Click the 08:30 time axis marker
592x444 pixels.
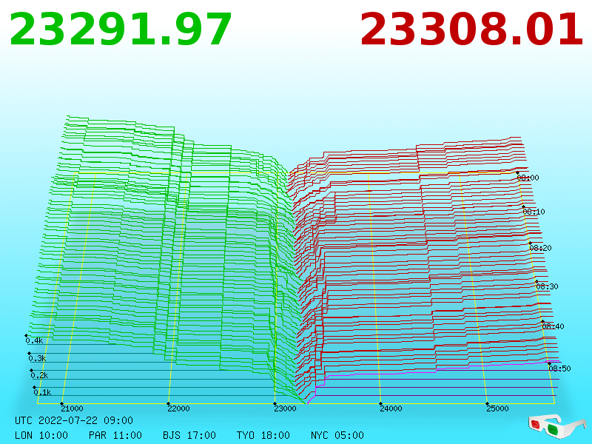[x=547, y=286]
